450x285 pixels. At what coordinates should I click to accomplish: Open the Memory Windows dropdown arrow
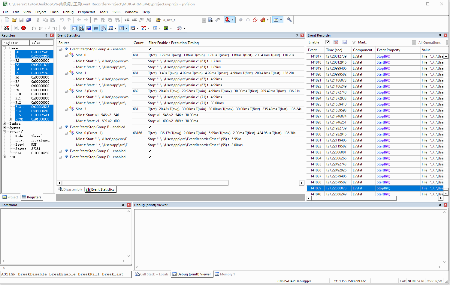pos(126,28)
